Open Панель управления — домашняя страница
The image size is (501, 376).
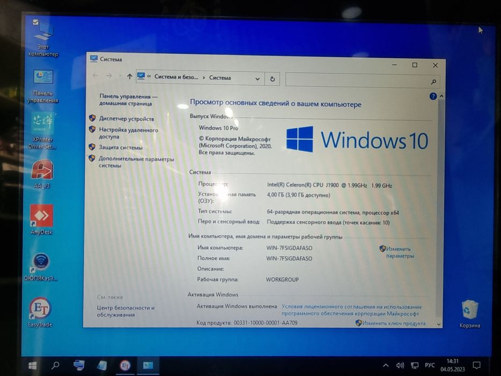click(x=128, y=100)
